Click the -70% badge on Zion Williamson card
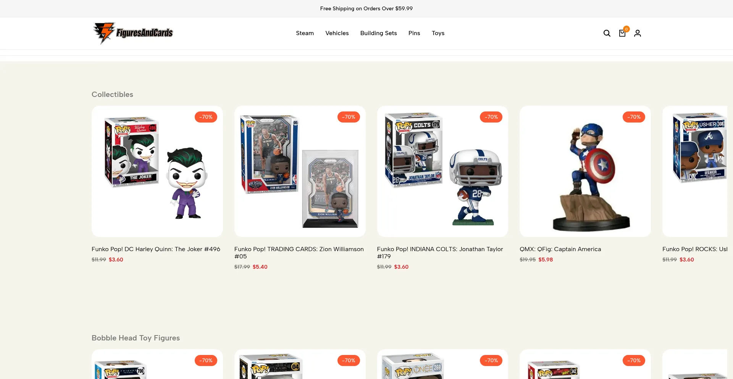Viewport: 733px width, 379px height. (349, 117)
